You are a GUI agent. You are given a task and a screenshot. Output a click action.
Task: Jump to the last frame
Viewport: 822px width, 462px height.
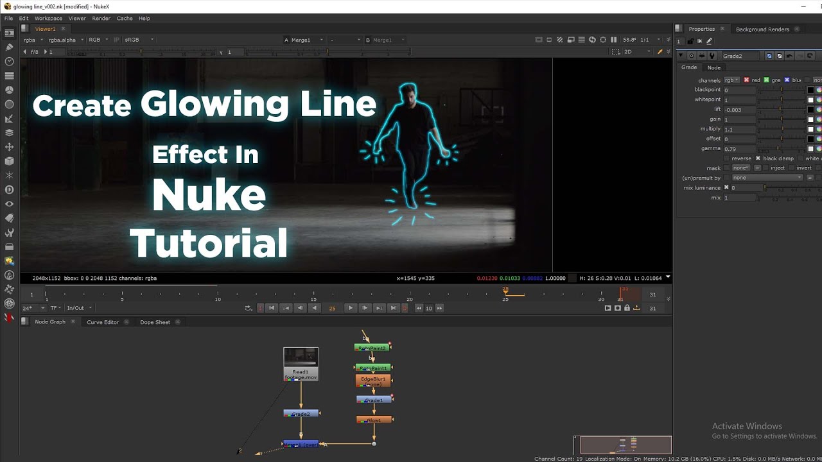coord(393,308)
